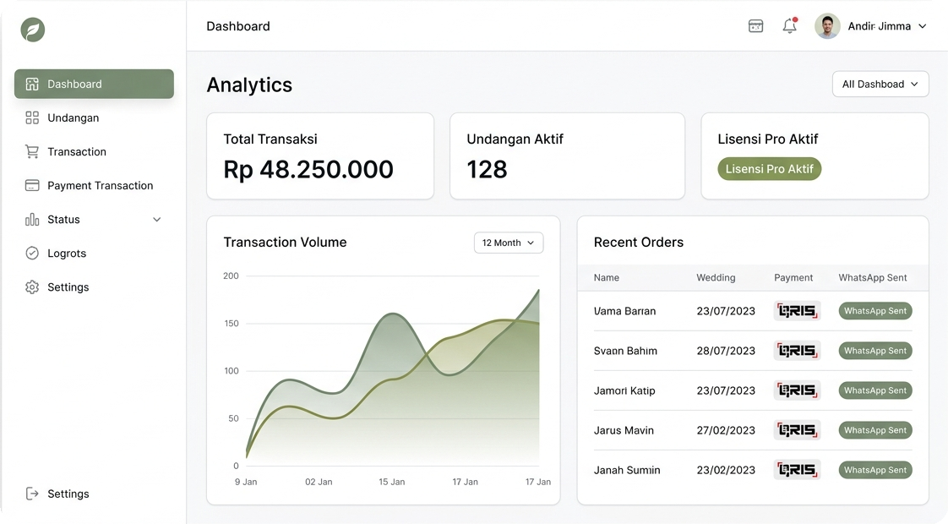
Task: Select the name Jamori Katip
Action: click(624, 390)
